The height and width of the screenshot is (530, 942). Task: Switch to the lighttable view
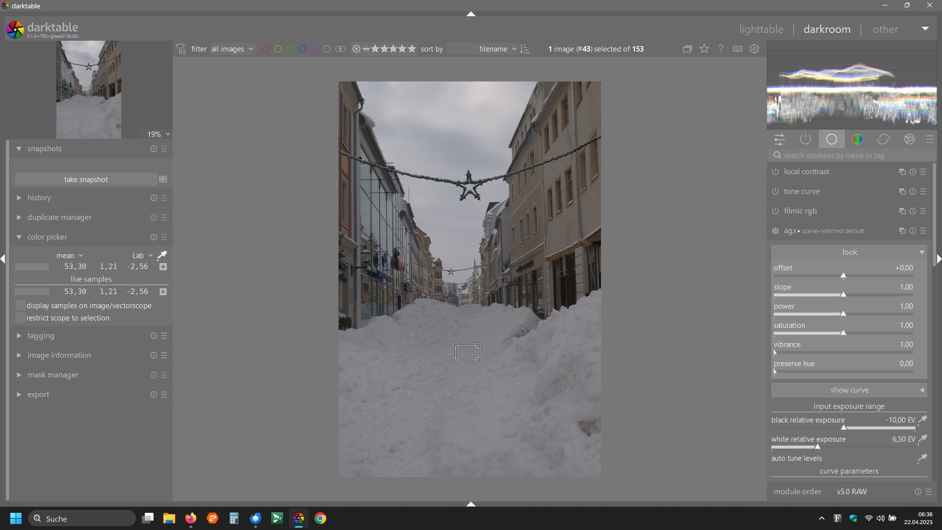pos(761,29)
